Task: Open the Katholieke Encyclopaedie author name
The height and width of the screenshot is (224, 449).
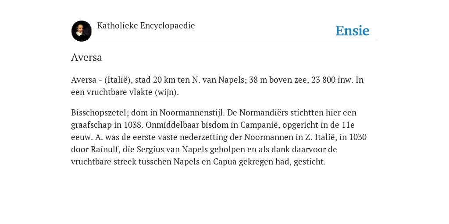Action: (146, 25)
